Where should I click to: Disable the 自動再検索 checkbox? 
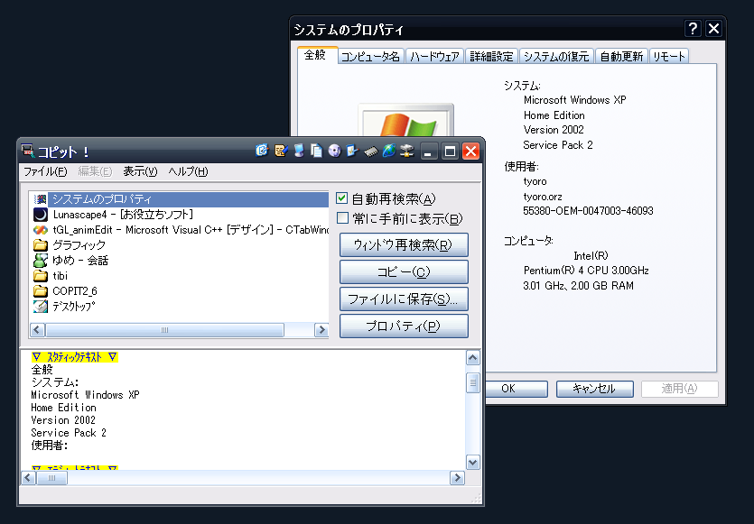tap(343, 198)
